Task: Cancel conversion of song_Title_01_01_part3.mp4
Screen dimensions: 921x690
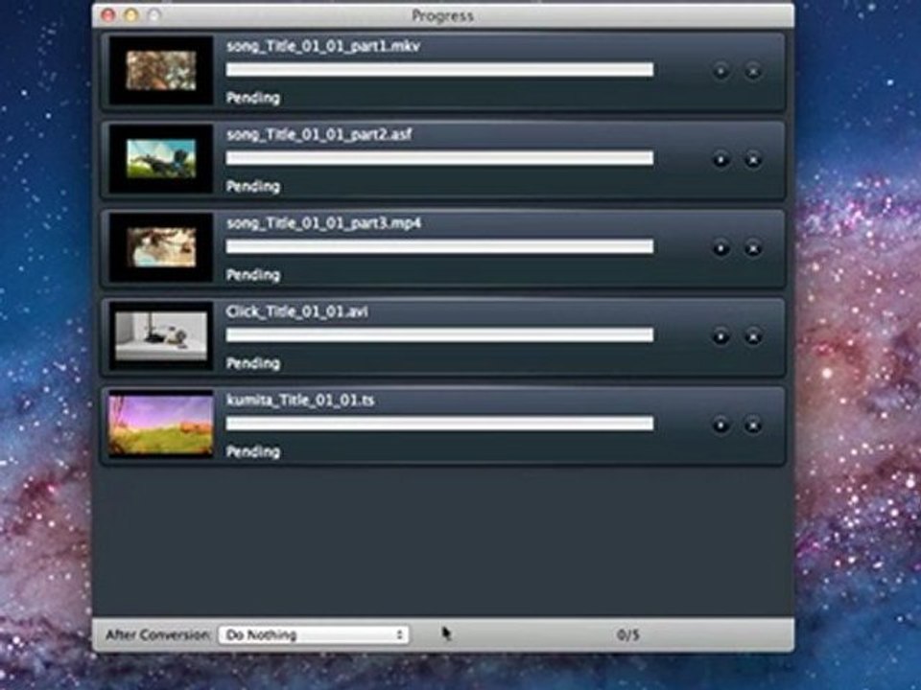Action: point(752,248)
